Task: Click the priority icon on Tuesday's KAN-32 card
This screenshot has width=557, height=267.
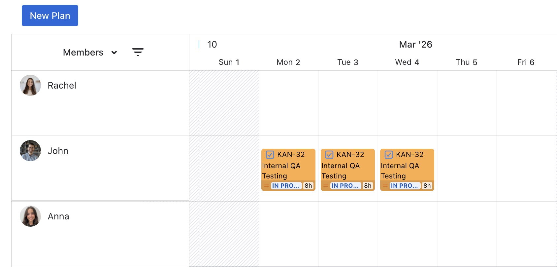Action: (x=326, y=186)
